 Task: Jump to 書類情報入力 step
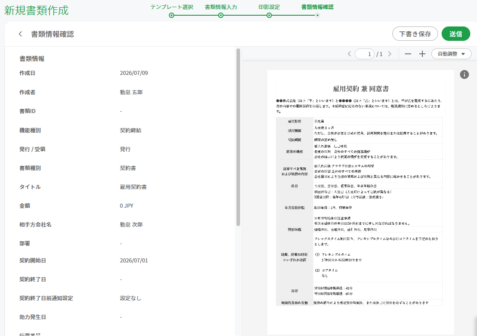[221, 7]
